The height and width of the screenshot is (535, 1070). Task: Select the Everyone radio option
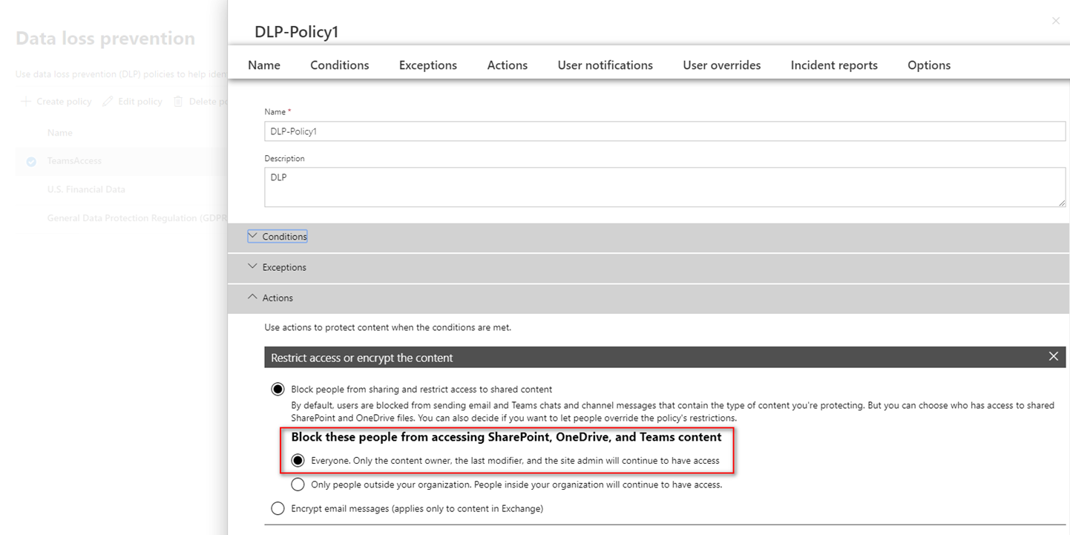[298, 461]
